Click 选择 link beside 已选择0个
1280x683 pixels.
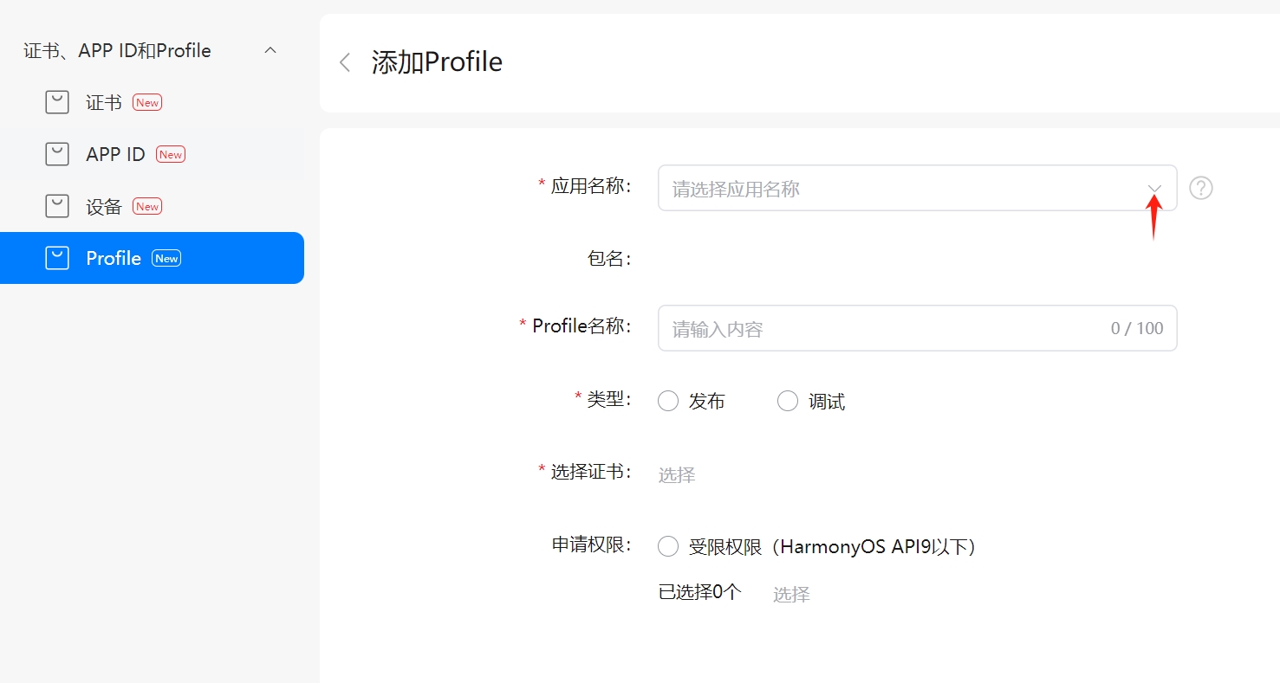pos(791,595)
